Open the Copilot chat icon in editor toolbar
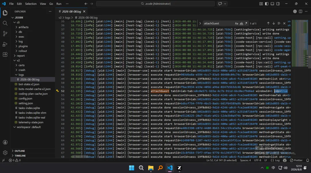Viewport: 311px width, 173px height. tap(295, 11)
